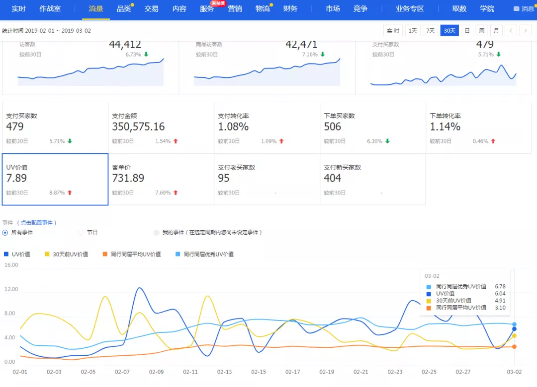
Task: Select the 支付金额 metric card
Action: [x=161, y=128]
